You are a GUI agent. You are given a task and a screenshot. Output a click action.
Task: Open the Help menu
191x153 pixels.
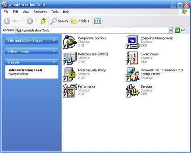pos(66,12)
